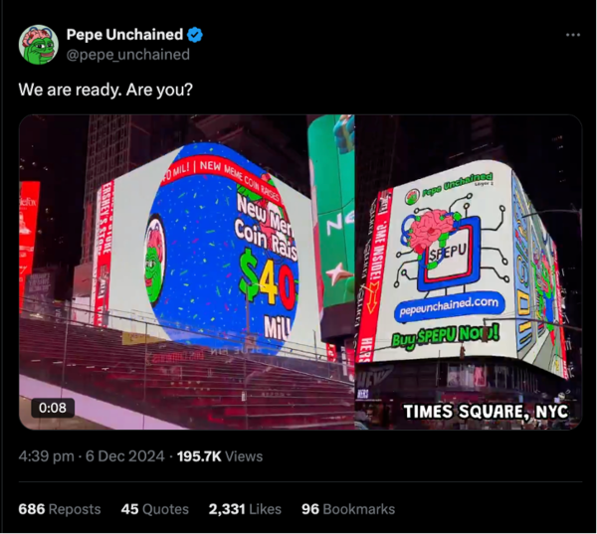Open the Pepe Unchained profile avatar
Screen dimensions: 597x534
(39, 45)
